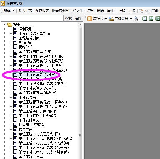Select 封面(横) report
Image resolution: width=160 pixels, height=159 pixels.
[26, 43]
